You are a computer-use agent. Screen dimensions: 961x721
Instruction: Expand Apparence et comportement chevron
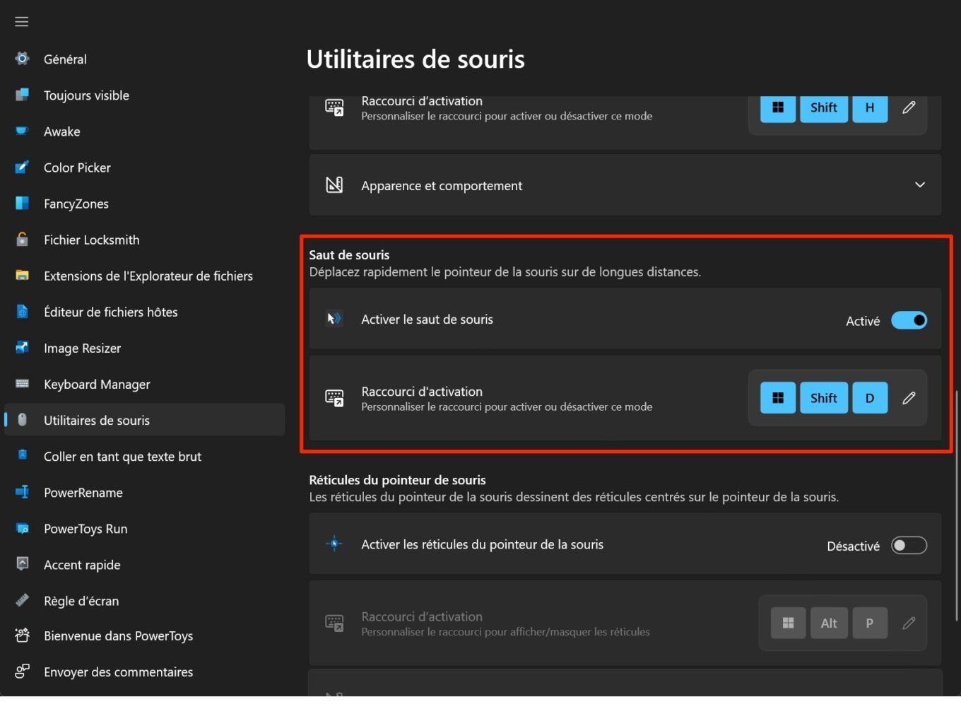coord(920,184)
